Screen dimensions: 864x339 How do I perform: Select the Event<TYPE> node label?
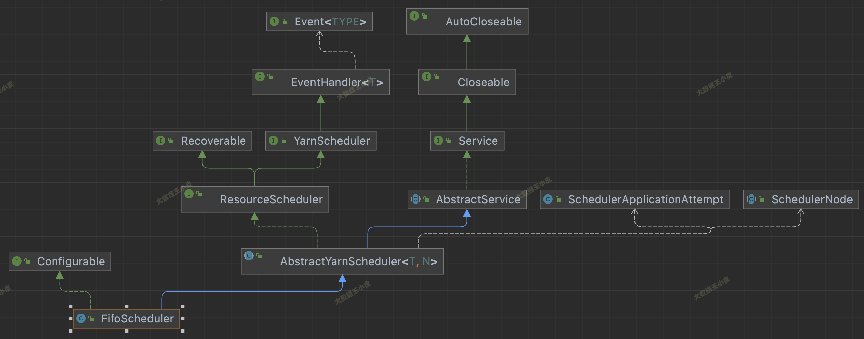[x=330, y=22]
